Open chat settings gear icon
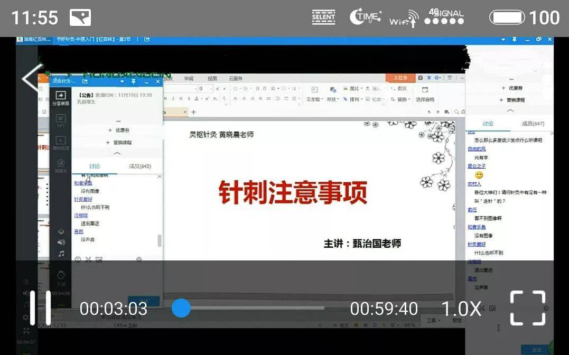Image resolution: width=569 pixels, height=355 pixels. coord(139,259)
